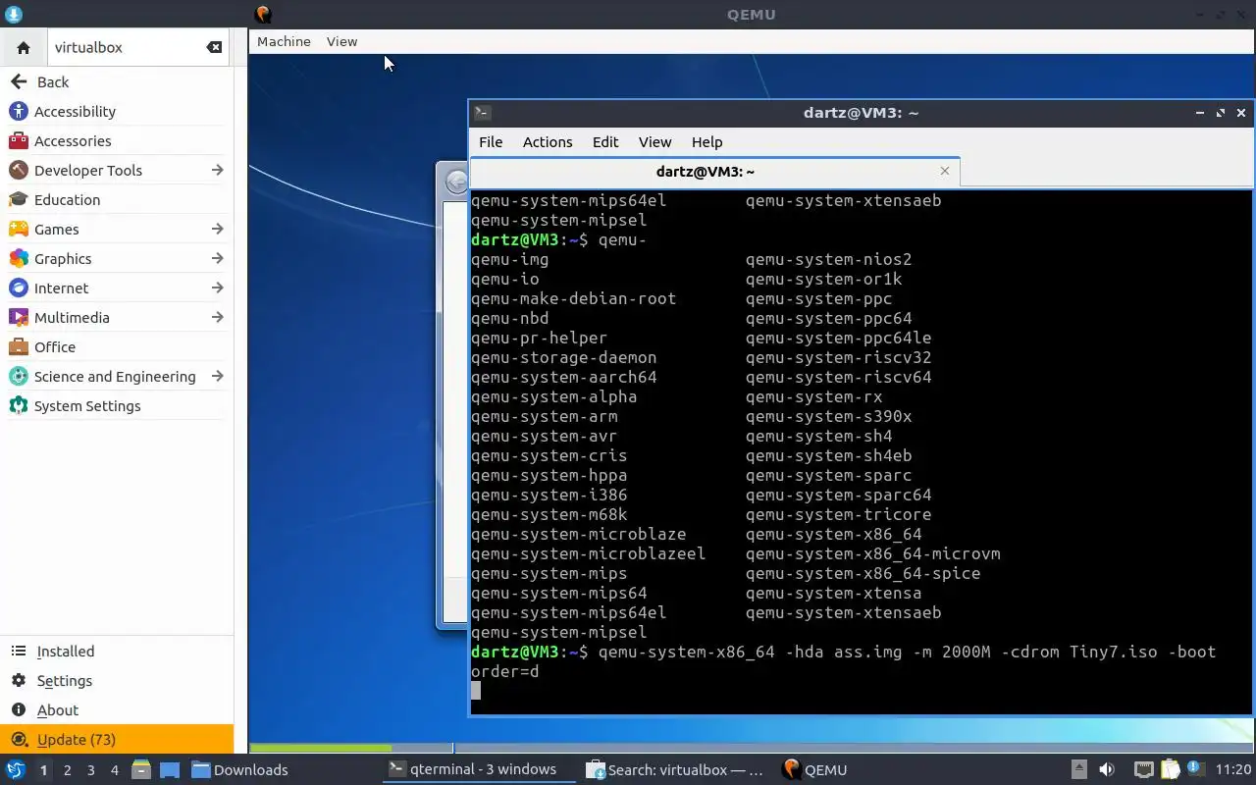
Task: Expand the Games submenu arrow
Action: 217,229
